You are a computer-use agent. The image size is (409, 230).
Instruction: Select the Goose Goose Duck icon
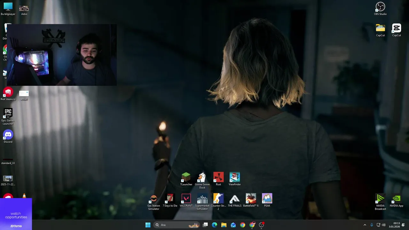click(x=202, y=181)
